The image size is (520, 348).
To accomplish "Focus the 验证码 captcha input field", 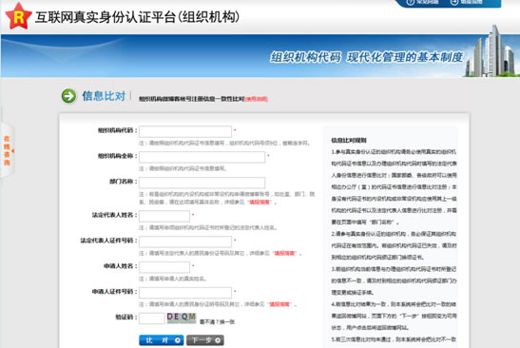I will [x=151, y=319].
